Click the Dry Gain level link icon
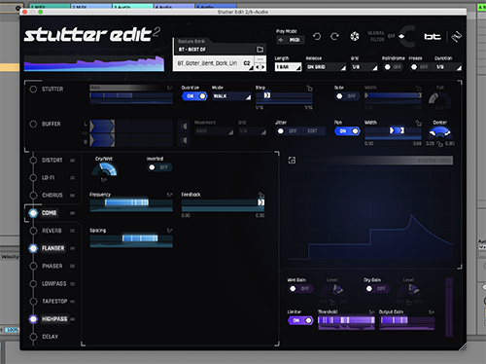The width and height of the screenshot is (486, 364). click(x=408, y=302)
